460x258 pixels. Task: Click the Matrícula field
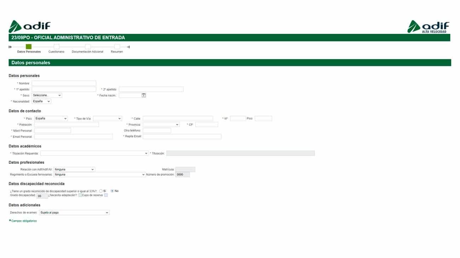pos(185,169)
